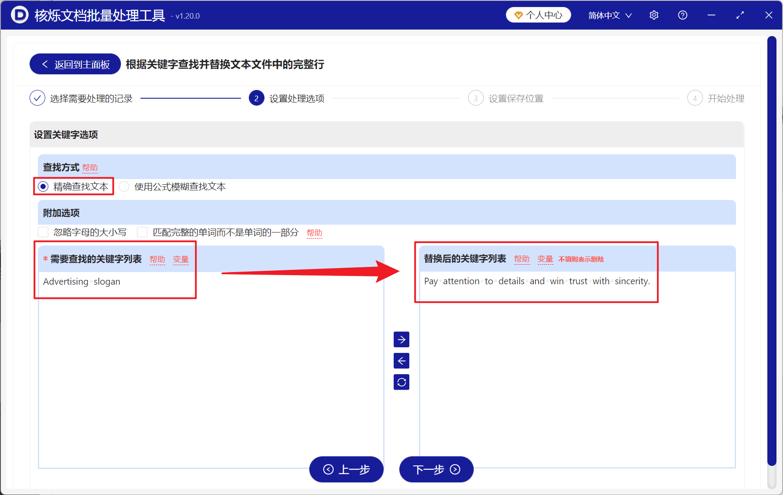
Task: Click the 变量 link in the search keyword list
Action: 181,259
